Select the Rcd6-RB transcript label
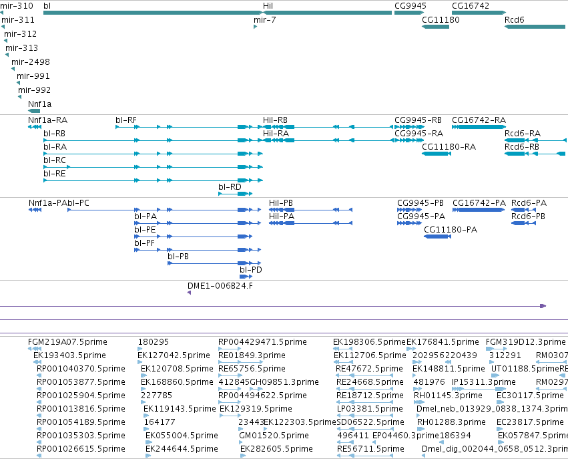 pyautogui.click(x=522, y=147)
